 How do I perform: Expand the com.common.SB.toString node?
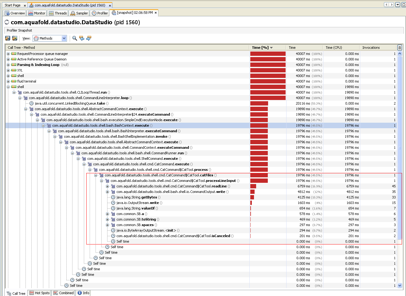point(107,219)
